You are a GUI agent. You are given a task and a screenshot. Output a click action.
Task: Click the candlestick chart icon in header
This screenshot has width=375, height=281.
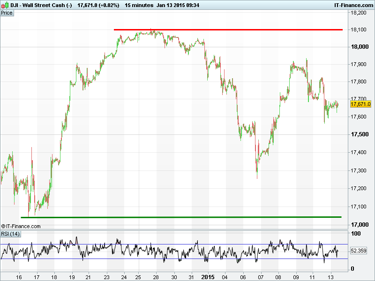click(5, 5)
